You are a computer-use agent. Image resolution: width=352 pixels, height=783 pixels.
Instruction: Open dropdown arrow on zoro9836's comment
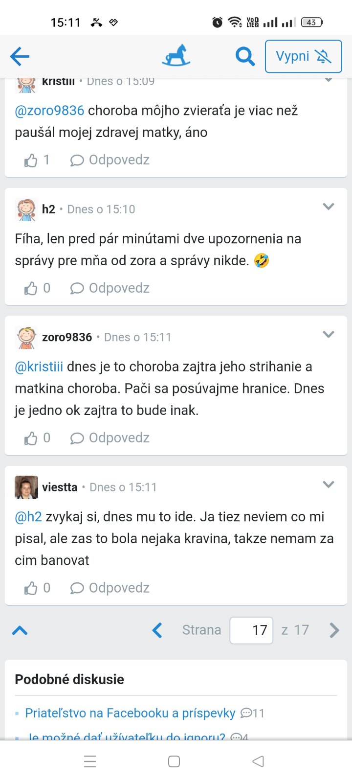(x=329, y=335)
